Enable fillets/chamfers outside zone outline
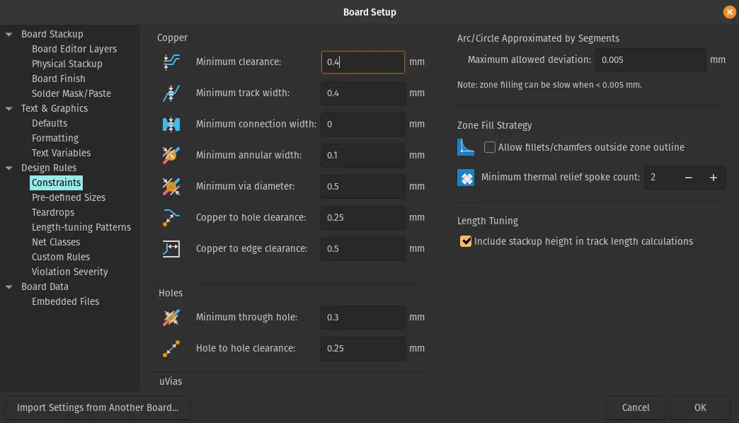Image resolution: width=739 pixels, height=423 pixels. click(489, 147)
